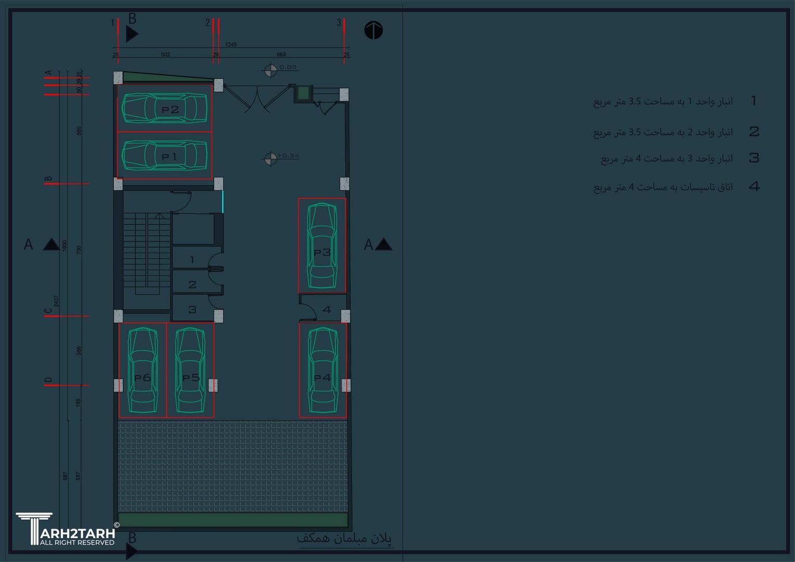The image size is (795, 562).
Task: Click the left section A arrow
Action: (50, 245)
